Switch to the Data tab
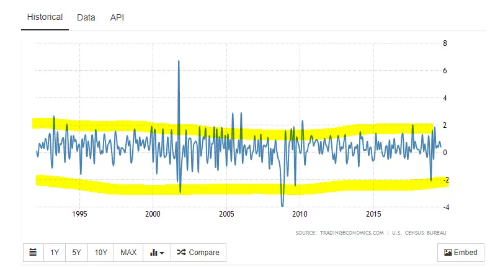The height and width of the screenshot is (270, 495). (86, 17)
